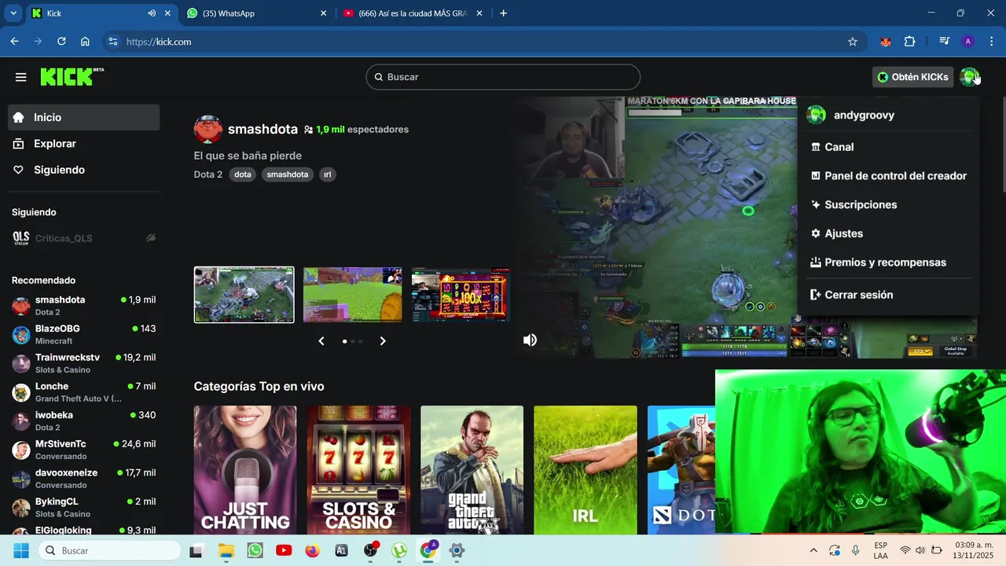Open the tab search dropdown
Image resolution: width=1006 pixels, height=566 pixels.
(13, 13)
